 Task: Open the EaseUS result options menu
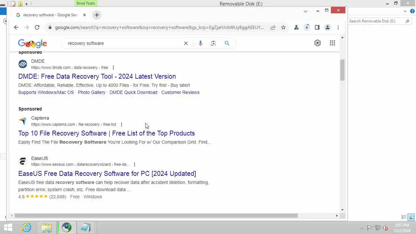tap(135, 164)
